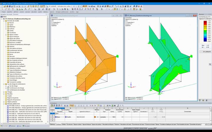
Task: Open the Calculer menu
Action: tap(28, 12)
